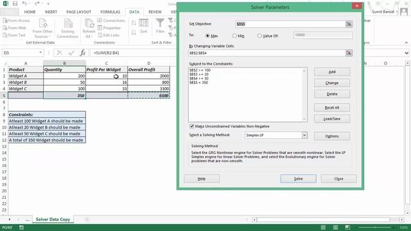Import data From Access
Image resolution: width=411 pixels, height=231 pixels.
(16, 21)
